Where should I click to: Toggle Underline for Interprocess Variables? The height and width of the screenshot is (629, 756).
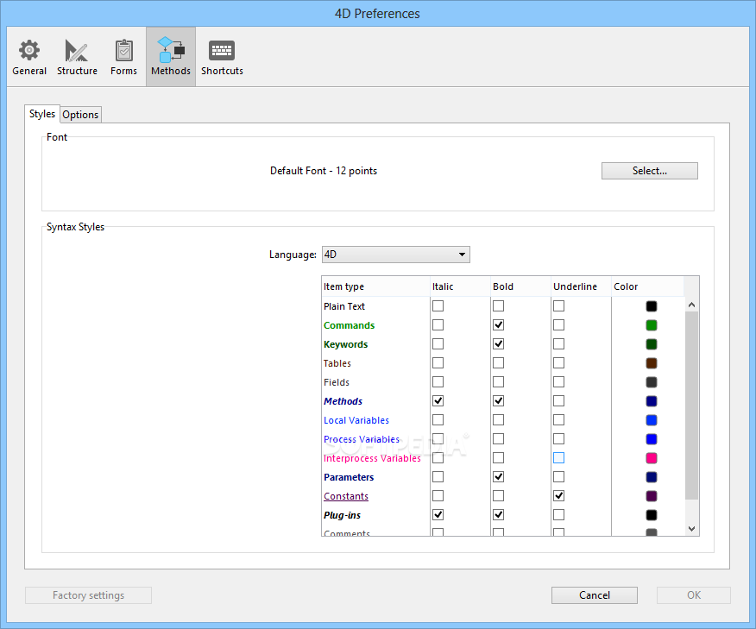(x=559, y=458)
